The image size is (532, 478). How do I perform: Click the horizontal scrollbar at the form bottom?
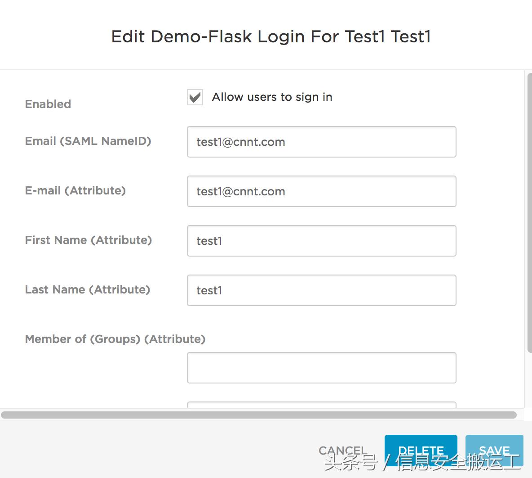click(258, 415)
